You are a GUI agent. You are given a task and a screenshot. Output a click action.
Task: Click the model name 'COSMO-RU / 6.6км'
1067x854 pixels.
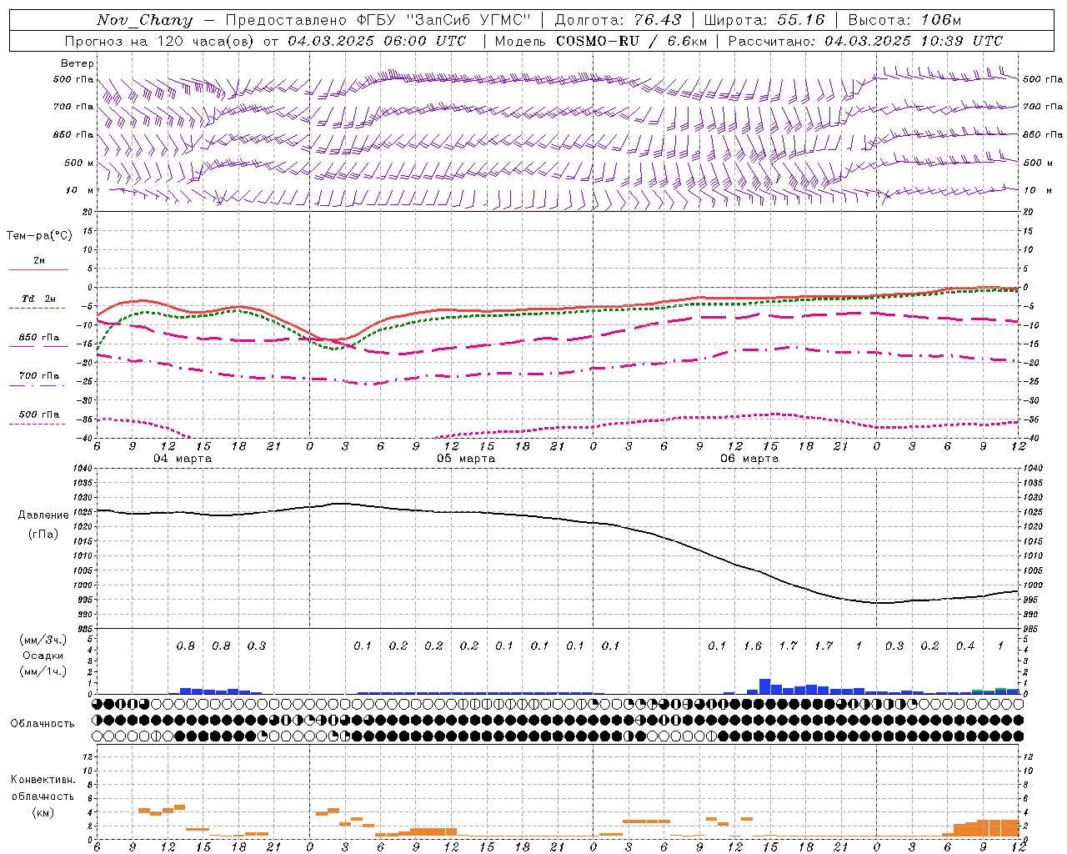pos(632,41)
